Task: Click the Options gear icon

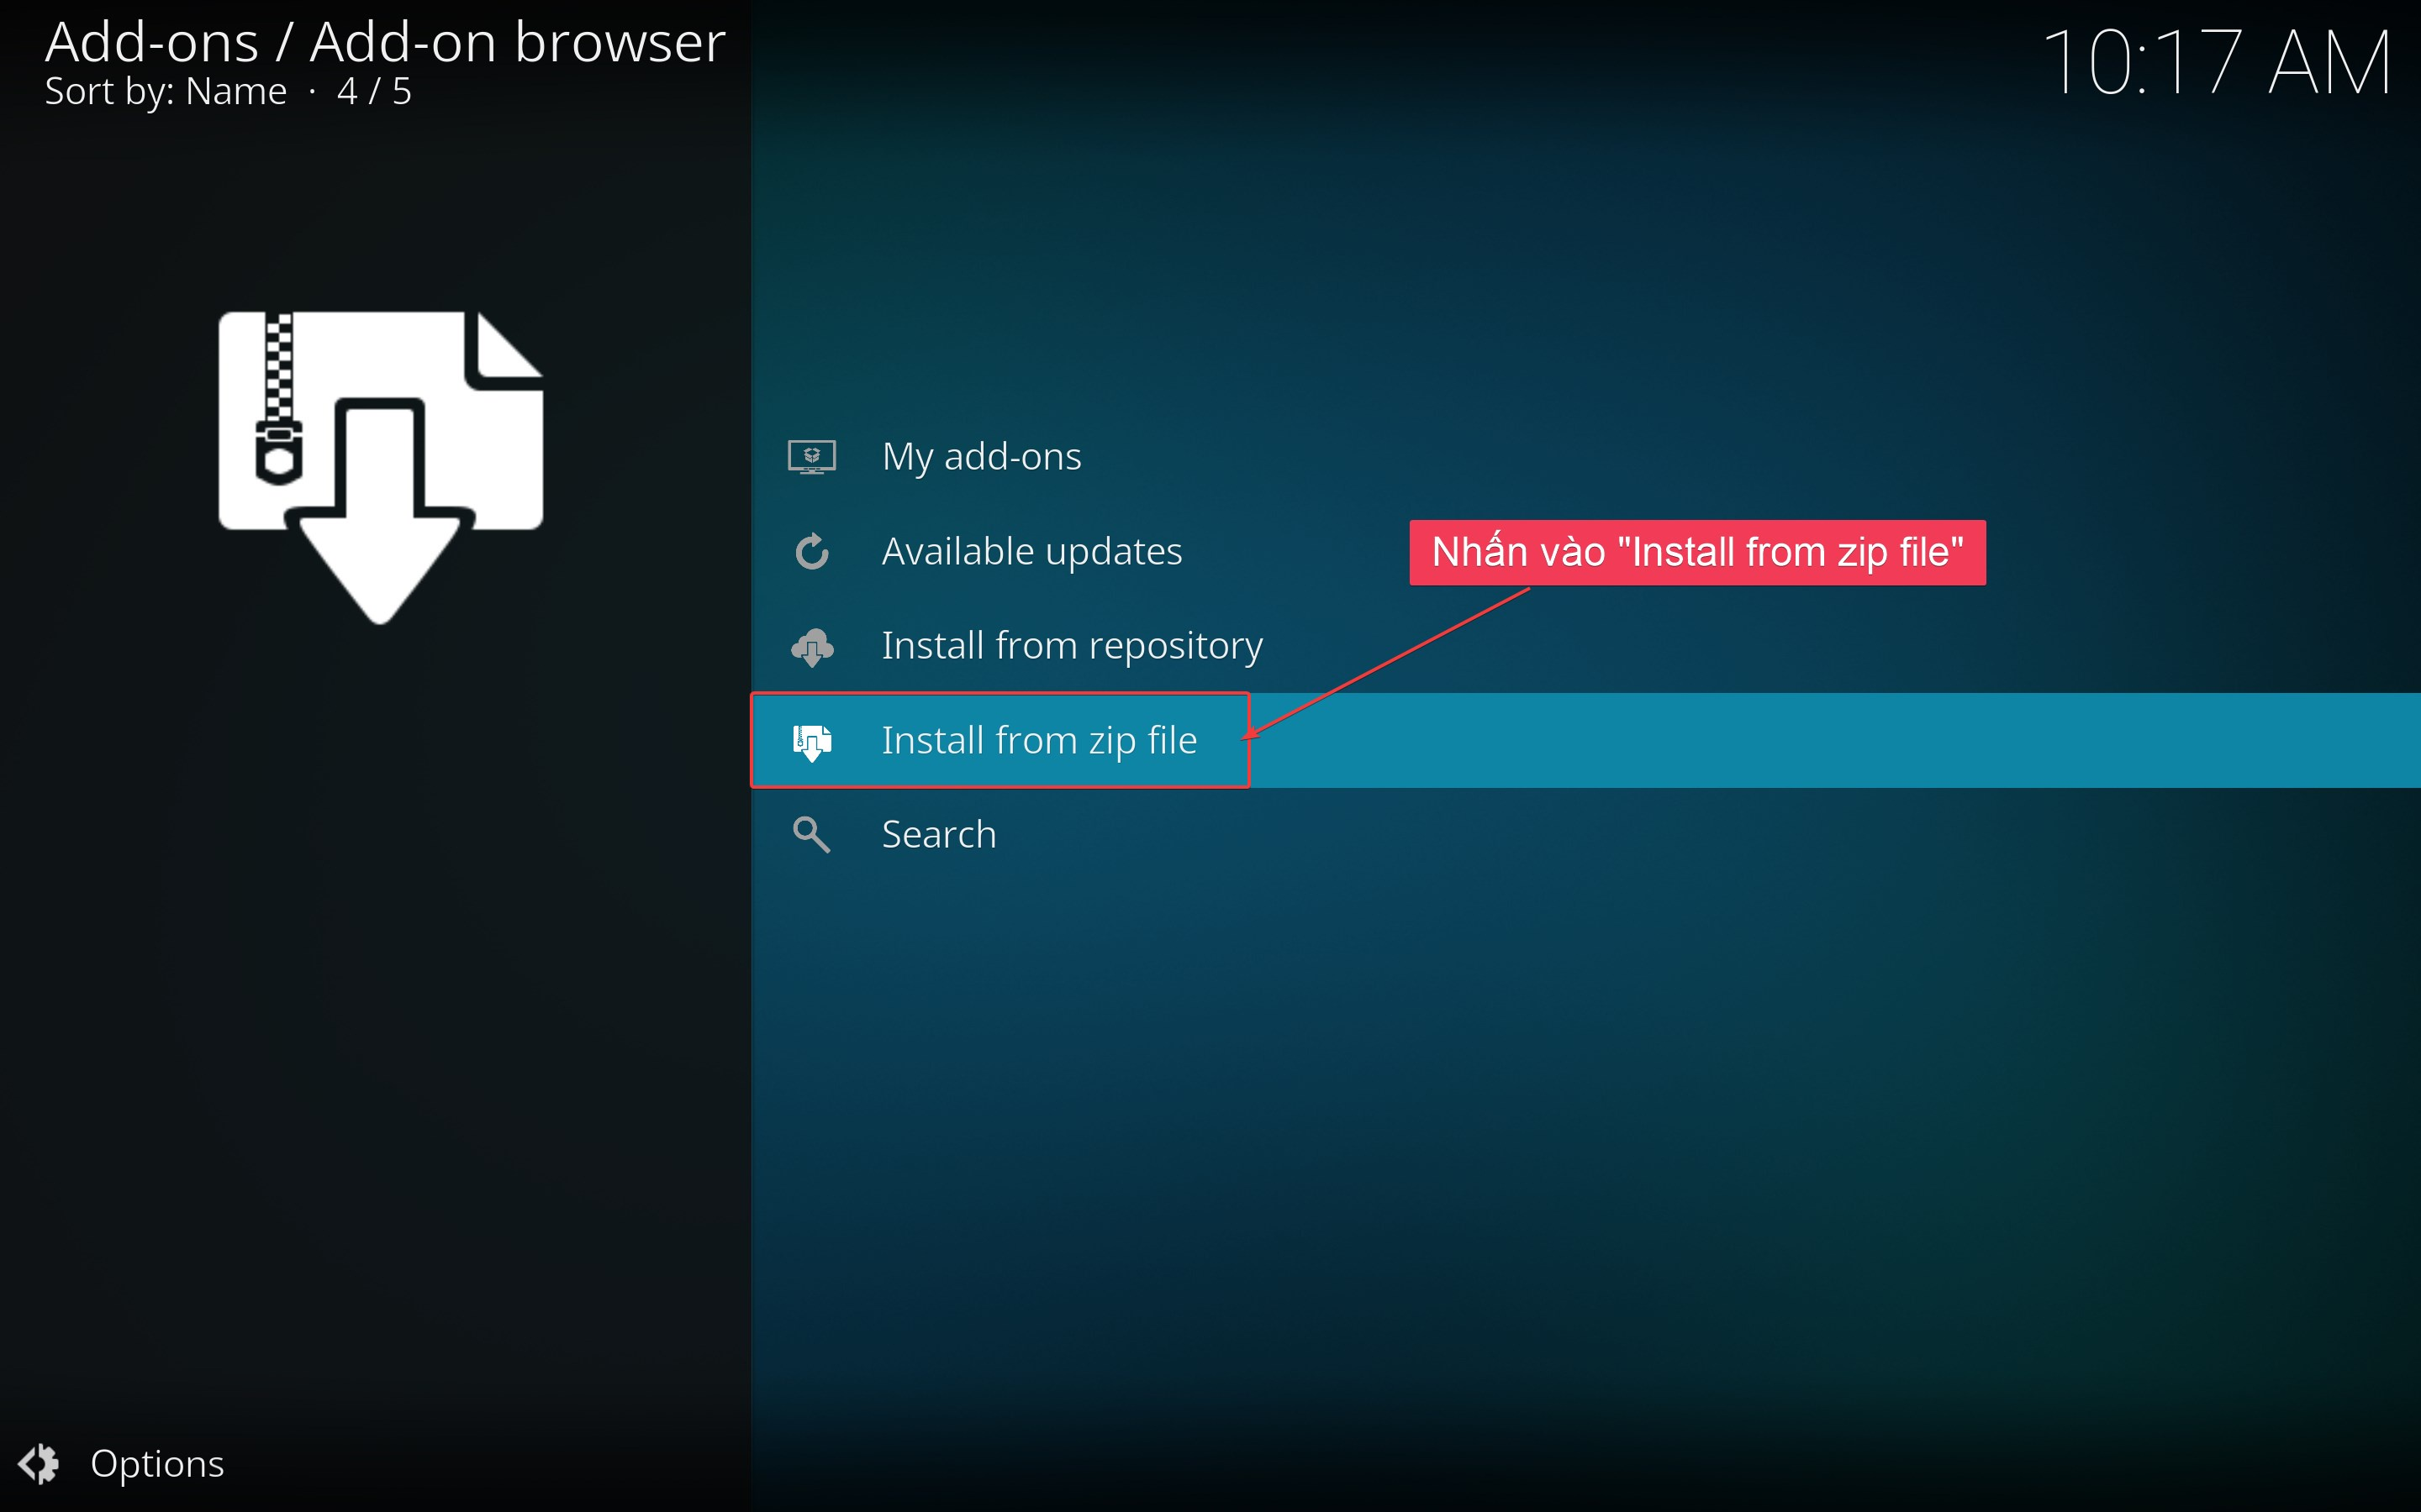Action: click(39, 1464)
